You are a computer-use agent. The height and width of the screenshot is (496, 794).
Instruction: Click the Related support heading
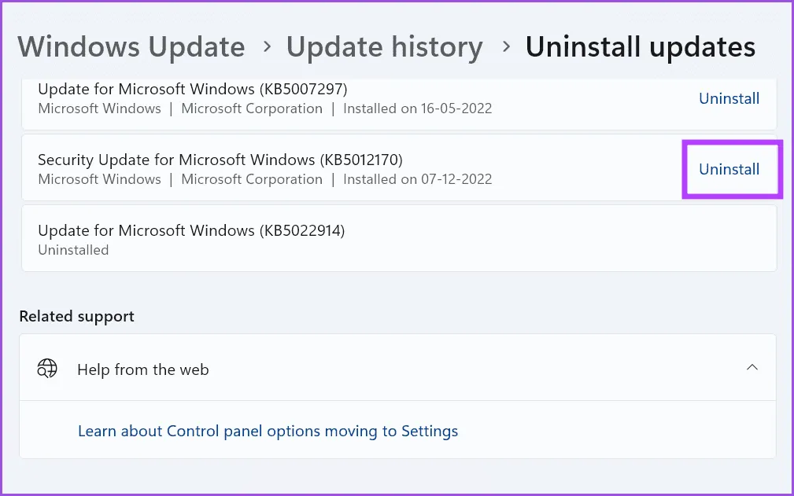(76, 316)
